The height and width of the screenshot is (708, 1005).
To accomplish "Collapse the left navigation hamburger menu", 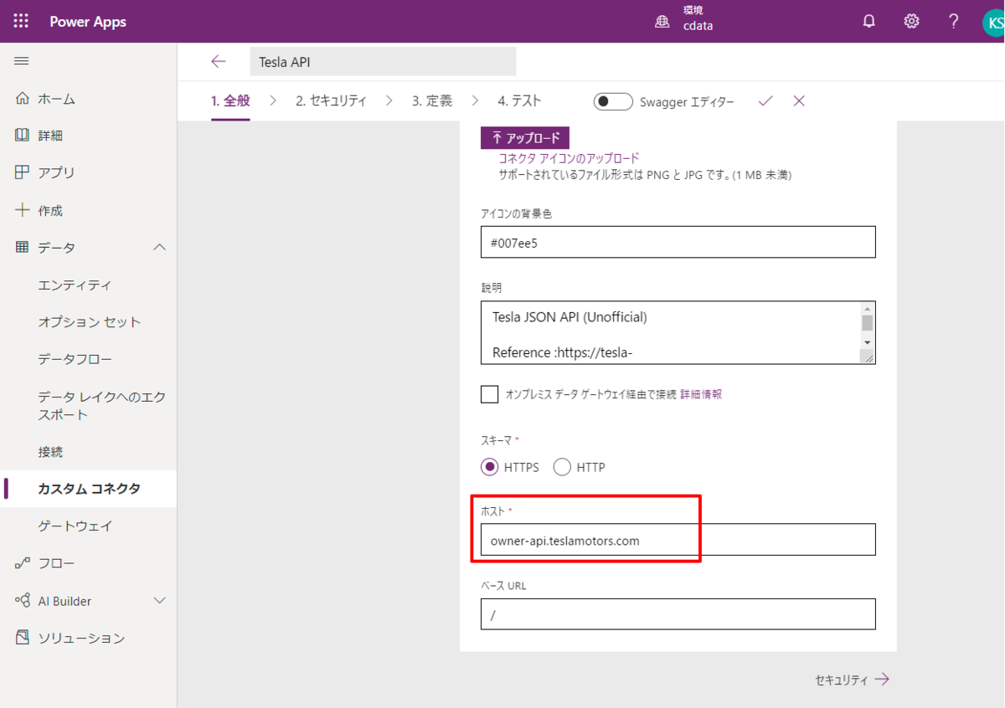I will tap(22, 61).
